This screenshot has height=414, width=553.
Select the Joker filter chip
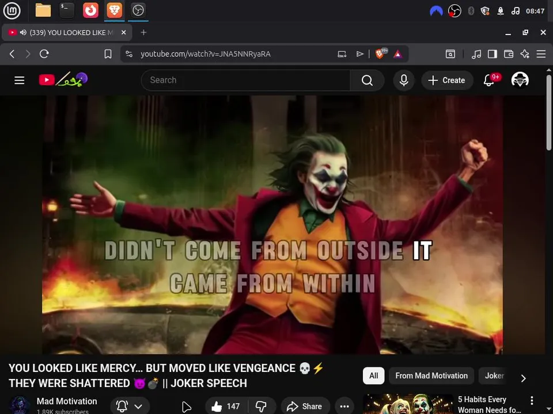(494, 375)
